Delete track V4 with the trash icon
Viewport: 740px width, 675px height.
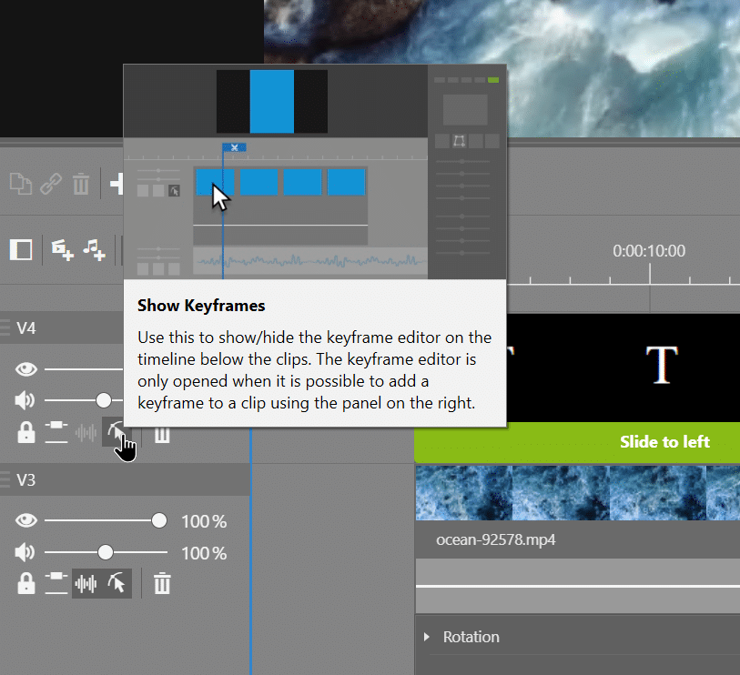(162, 434)
